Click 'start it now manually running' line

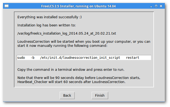(x=62, y=46)
